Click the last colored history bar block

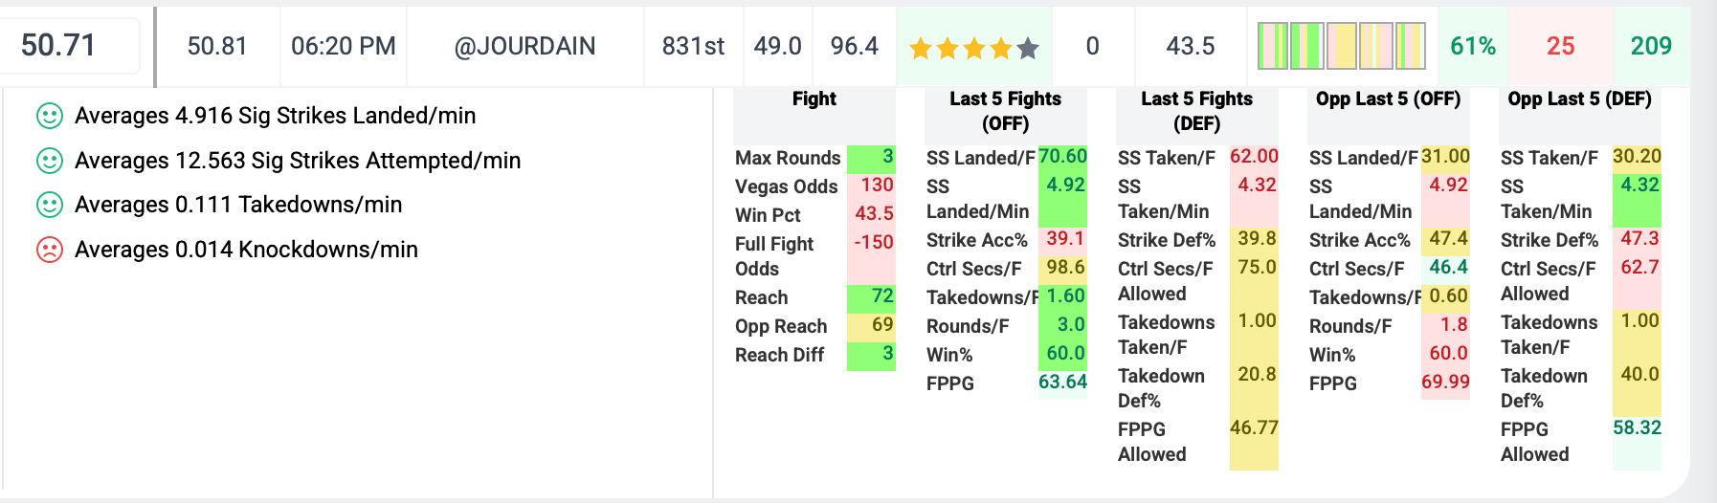[x=1411, y=46]
